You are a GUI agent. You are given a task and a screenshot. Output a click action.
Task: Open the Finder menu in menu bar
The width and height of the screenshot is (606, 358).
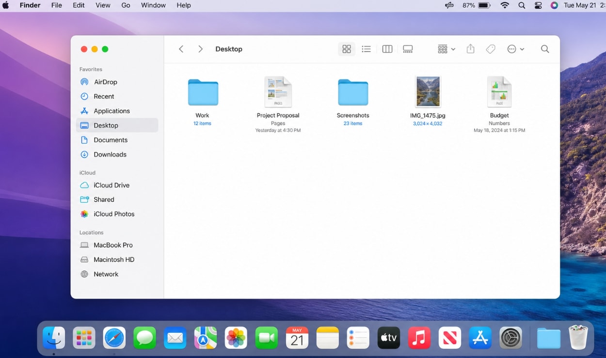(30, 5)
